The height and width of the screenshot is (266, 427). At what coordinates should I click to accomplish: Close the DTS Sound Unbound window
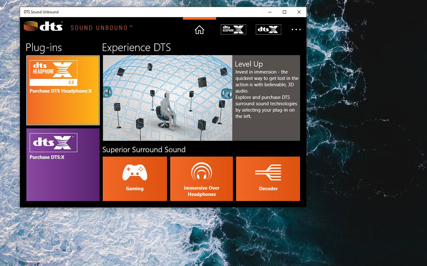(x=299, y=12)
